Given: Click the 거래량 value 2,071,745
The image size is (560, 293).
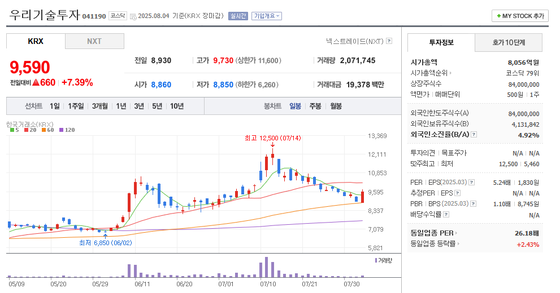Looking at the screenshot, I should point(358,60).
